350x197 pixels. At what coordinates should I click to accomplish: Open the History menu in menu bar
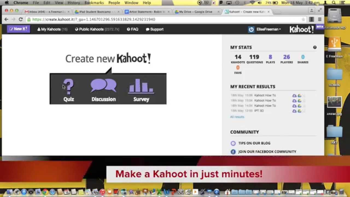tap(74, 3)
